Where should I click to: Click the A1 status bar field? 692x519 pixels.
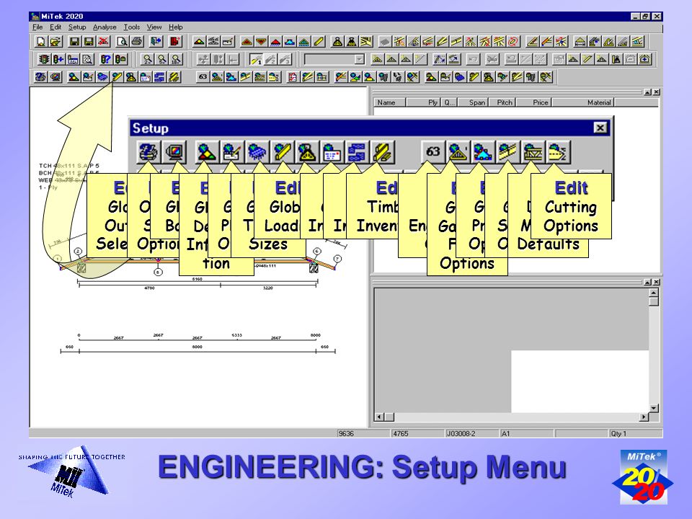click(525, 433)
